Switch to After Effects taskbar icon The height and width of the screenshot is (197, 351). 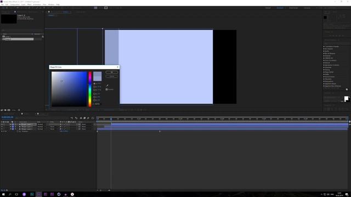[39, 194]
